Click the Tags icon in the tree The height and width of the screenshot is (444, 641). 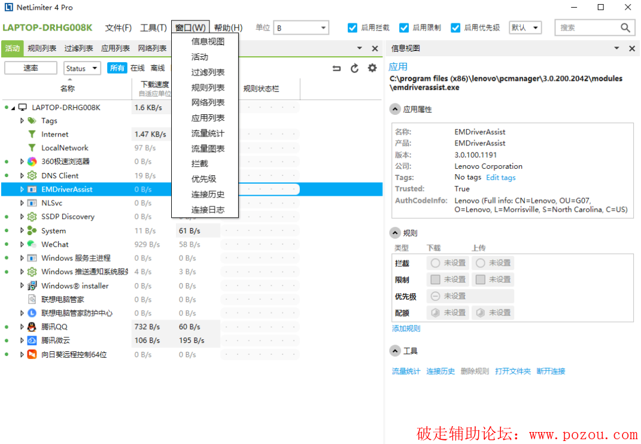pyautogui.click(x=32, y=121)
